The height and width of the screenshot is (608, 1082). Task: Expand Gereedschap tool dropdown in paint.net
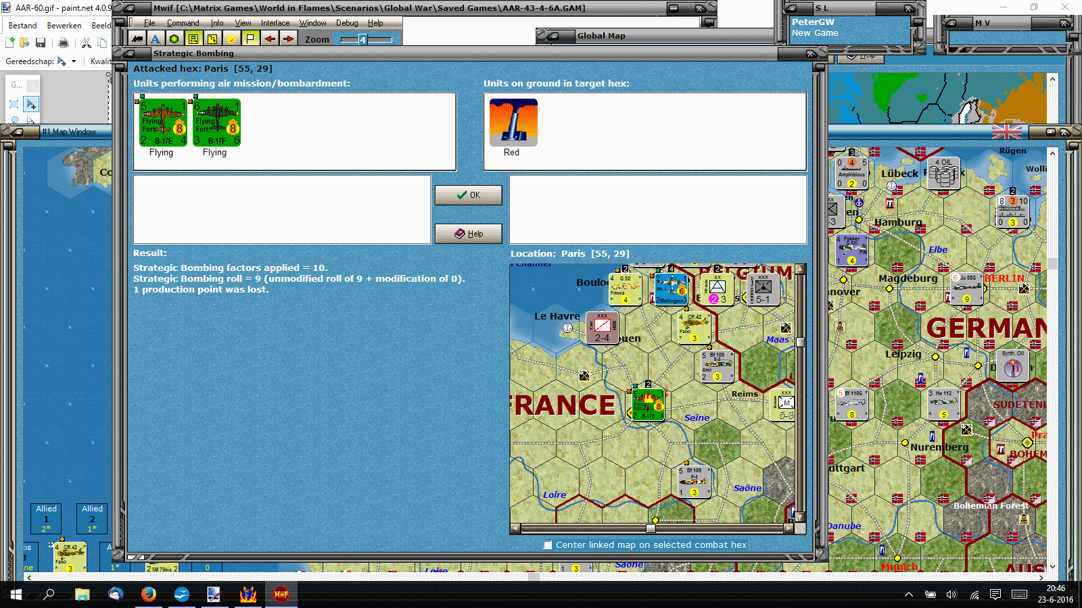(74, 61)
